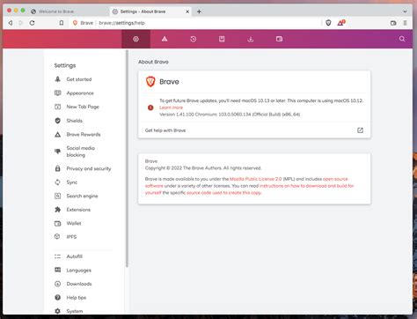
Task: Click the Settings heading in sidebar
Action: click(65, 65)
